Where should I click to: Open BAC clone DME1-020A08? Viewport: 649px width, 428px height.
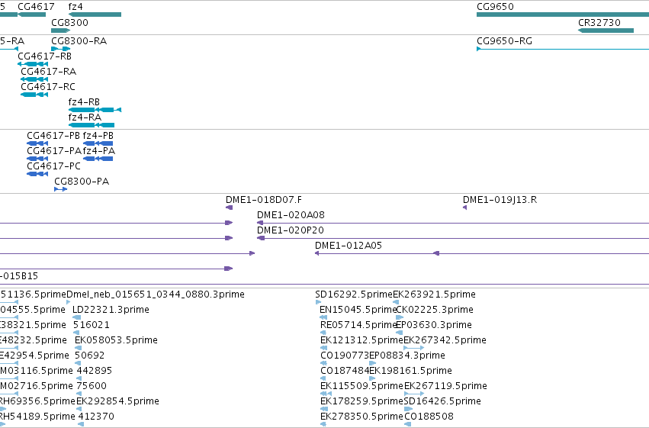tap(291, 215)
